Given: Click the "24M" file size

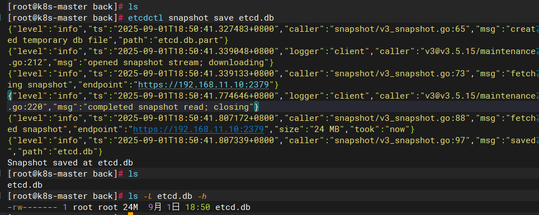Looking at the screenshot, I should pos(131,207).
